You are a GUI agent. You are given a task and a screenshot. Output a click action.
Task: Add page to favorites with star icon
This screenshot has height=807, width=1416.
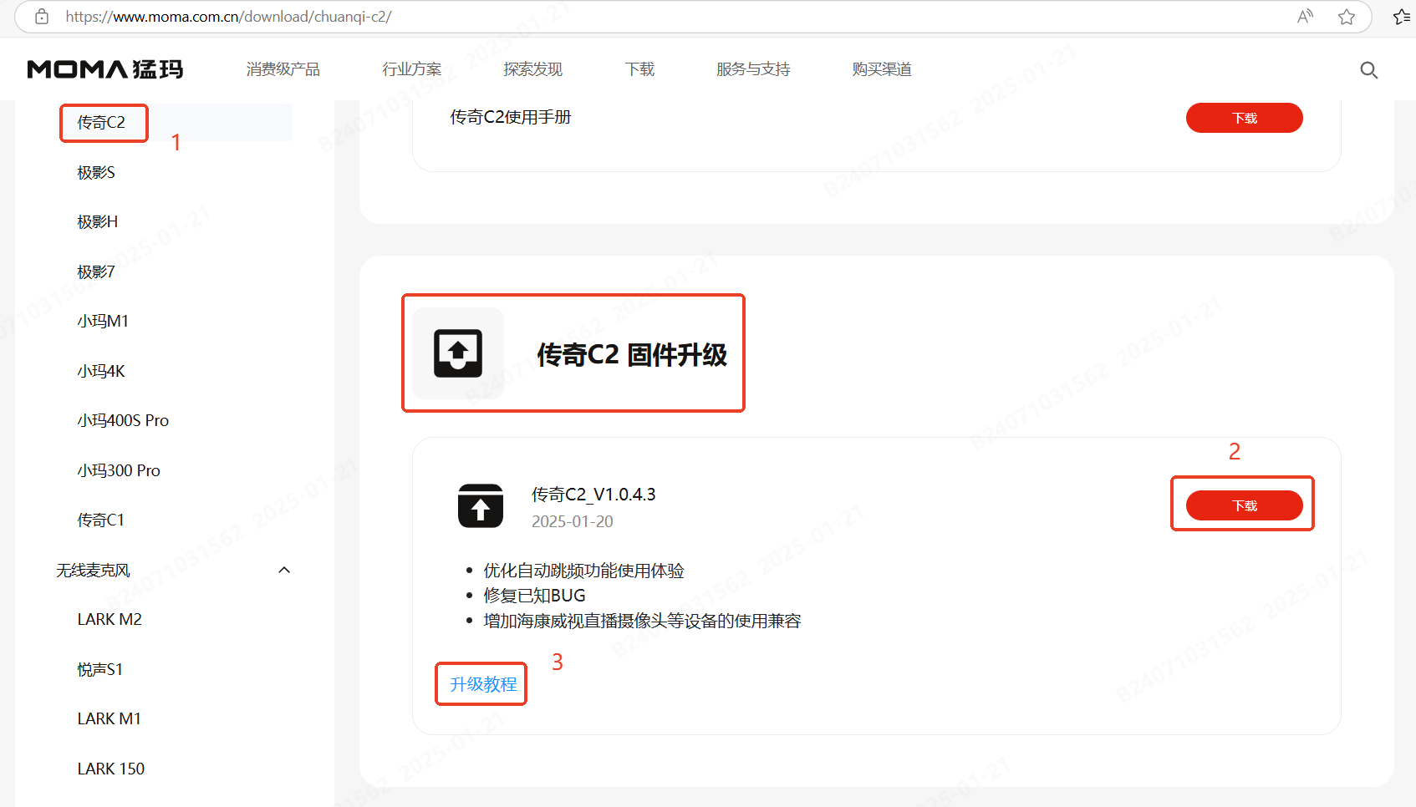point(1347,17)
